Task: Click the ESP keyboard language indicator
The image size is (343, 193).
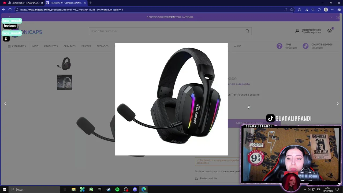Action: (x=319, y=190)
